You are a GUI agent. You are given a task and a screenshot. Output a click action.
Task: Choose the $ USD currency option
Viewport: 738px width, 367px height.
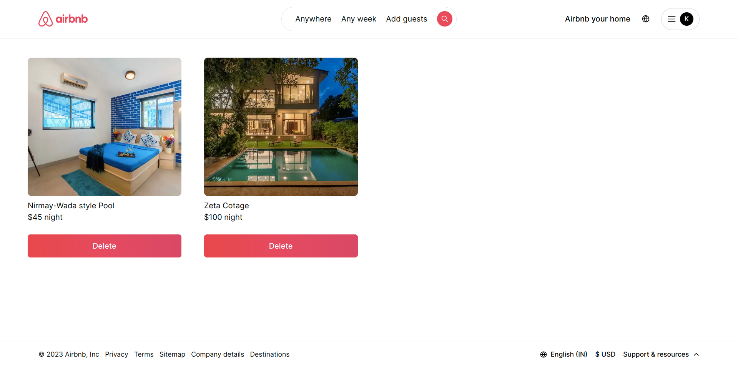(x=605, y=354)
